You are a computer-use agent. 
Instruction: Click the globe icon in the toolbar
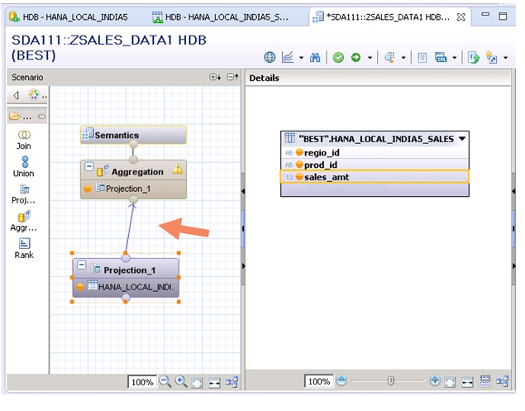pos(270,58)
